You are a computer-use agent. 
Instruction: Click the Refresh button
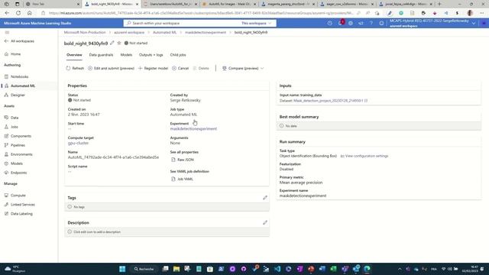(75, 68)
